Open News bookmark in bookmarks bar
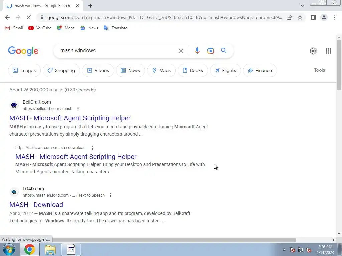This screenshot has width=342, height=256. click(89, 28)
